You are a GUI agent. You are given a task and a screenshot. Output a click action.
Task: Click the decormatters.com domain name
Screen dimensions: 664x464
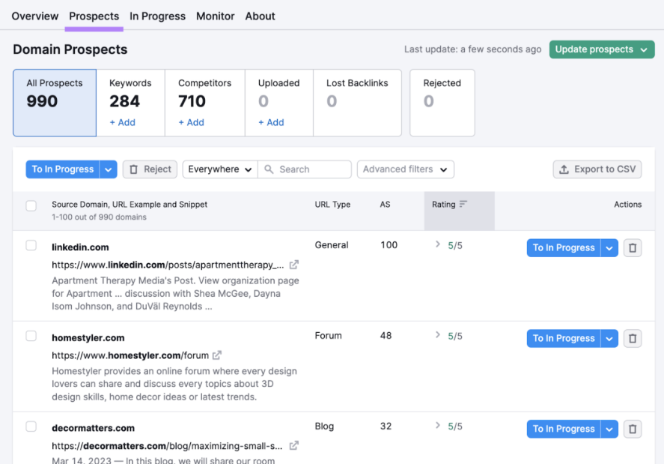click(93, 428)
